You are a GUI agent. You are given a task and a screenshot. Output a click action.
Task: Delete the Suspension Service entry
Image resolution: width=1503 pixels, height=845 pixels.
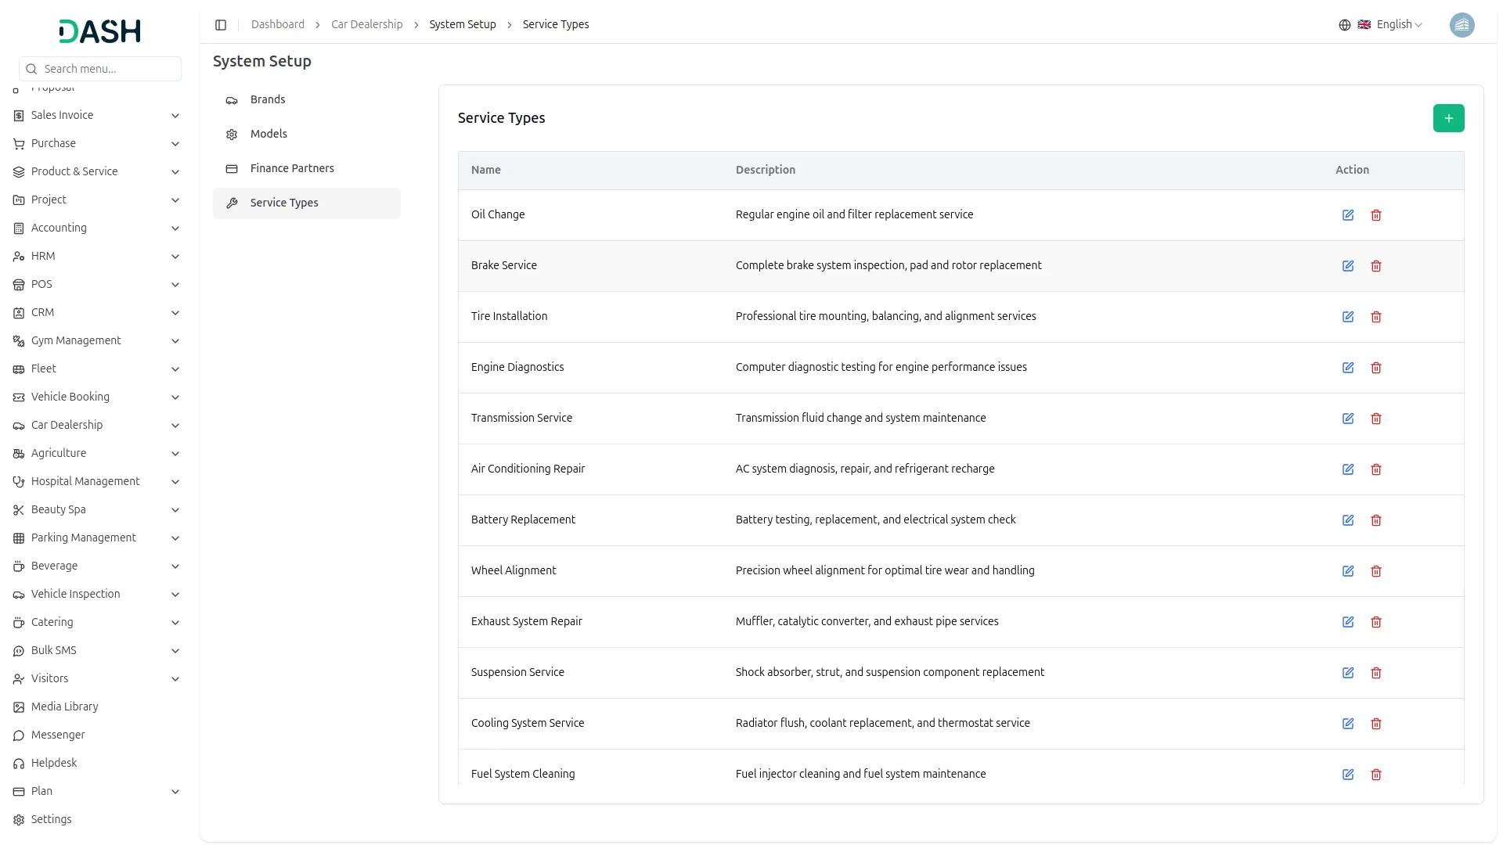coord(1376,673)
